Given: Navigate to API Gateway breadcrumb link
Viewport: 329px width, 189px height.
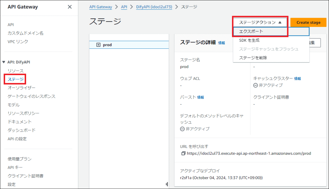Looking at the screenshot, I should pyautogui.click(x=101, y=7).
